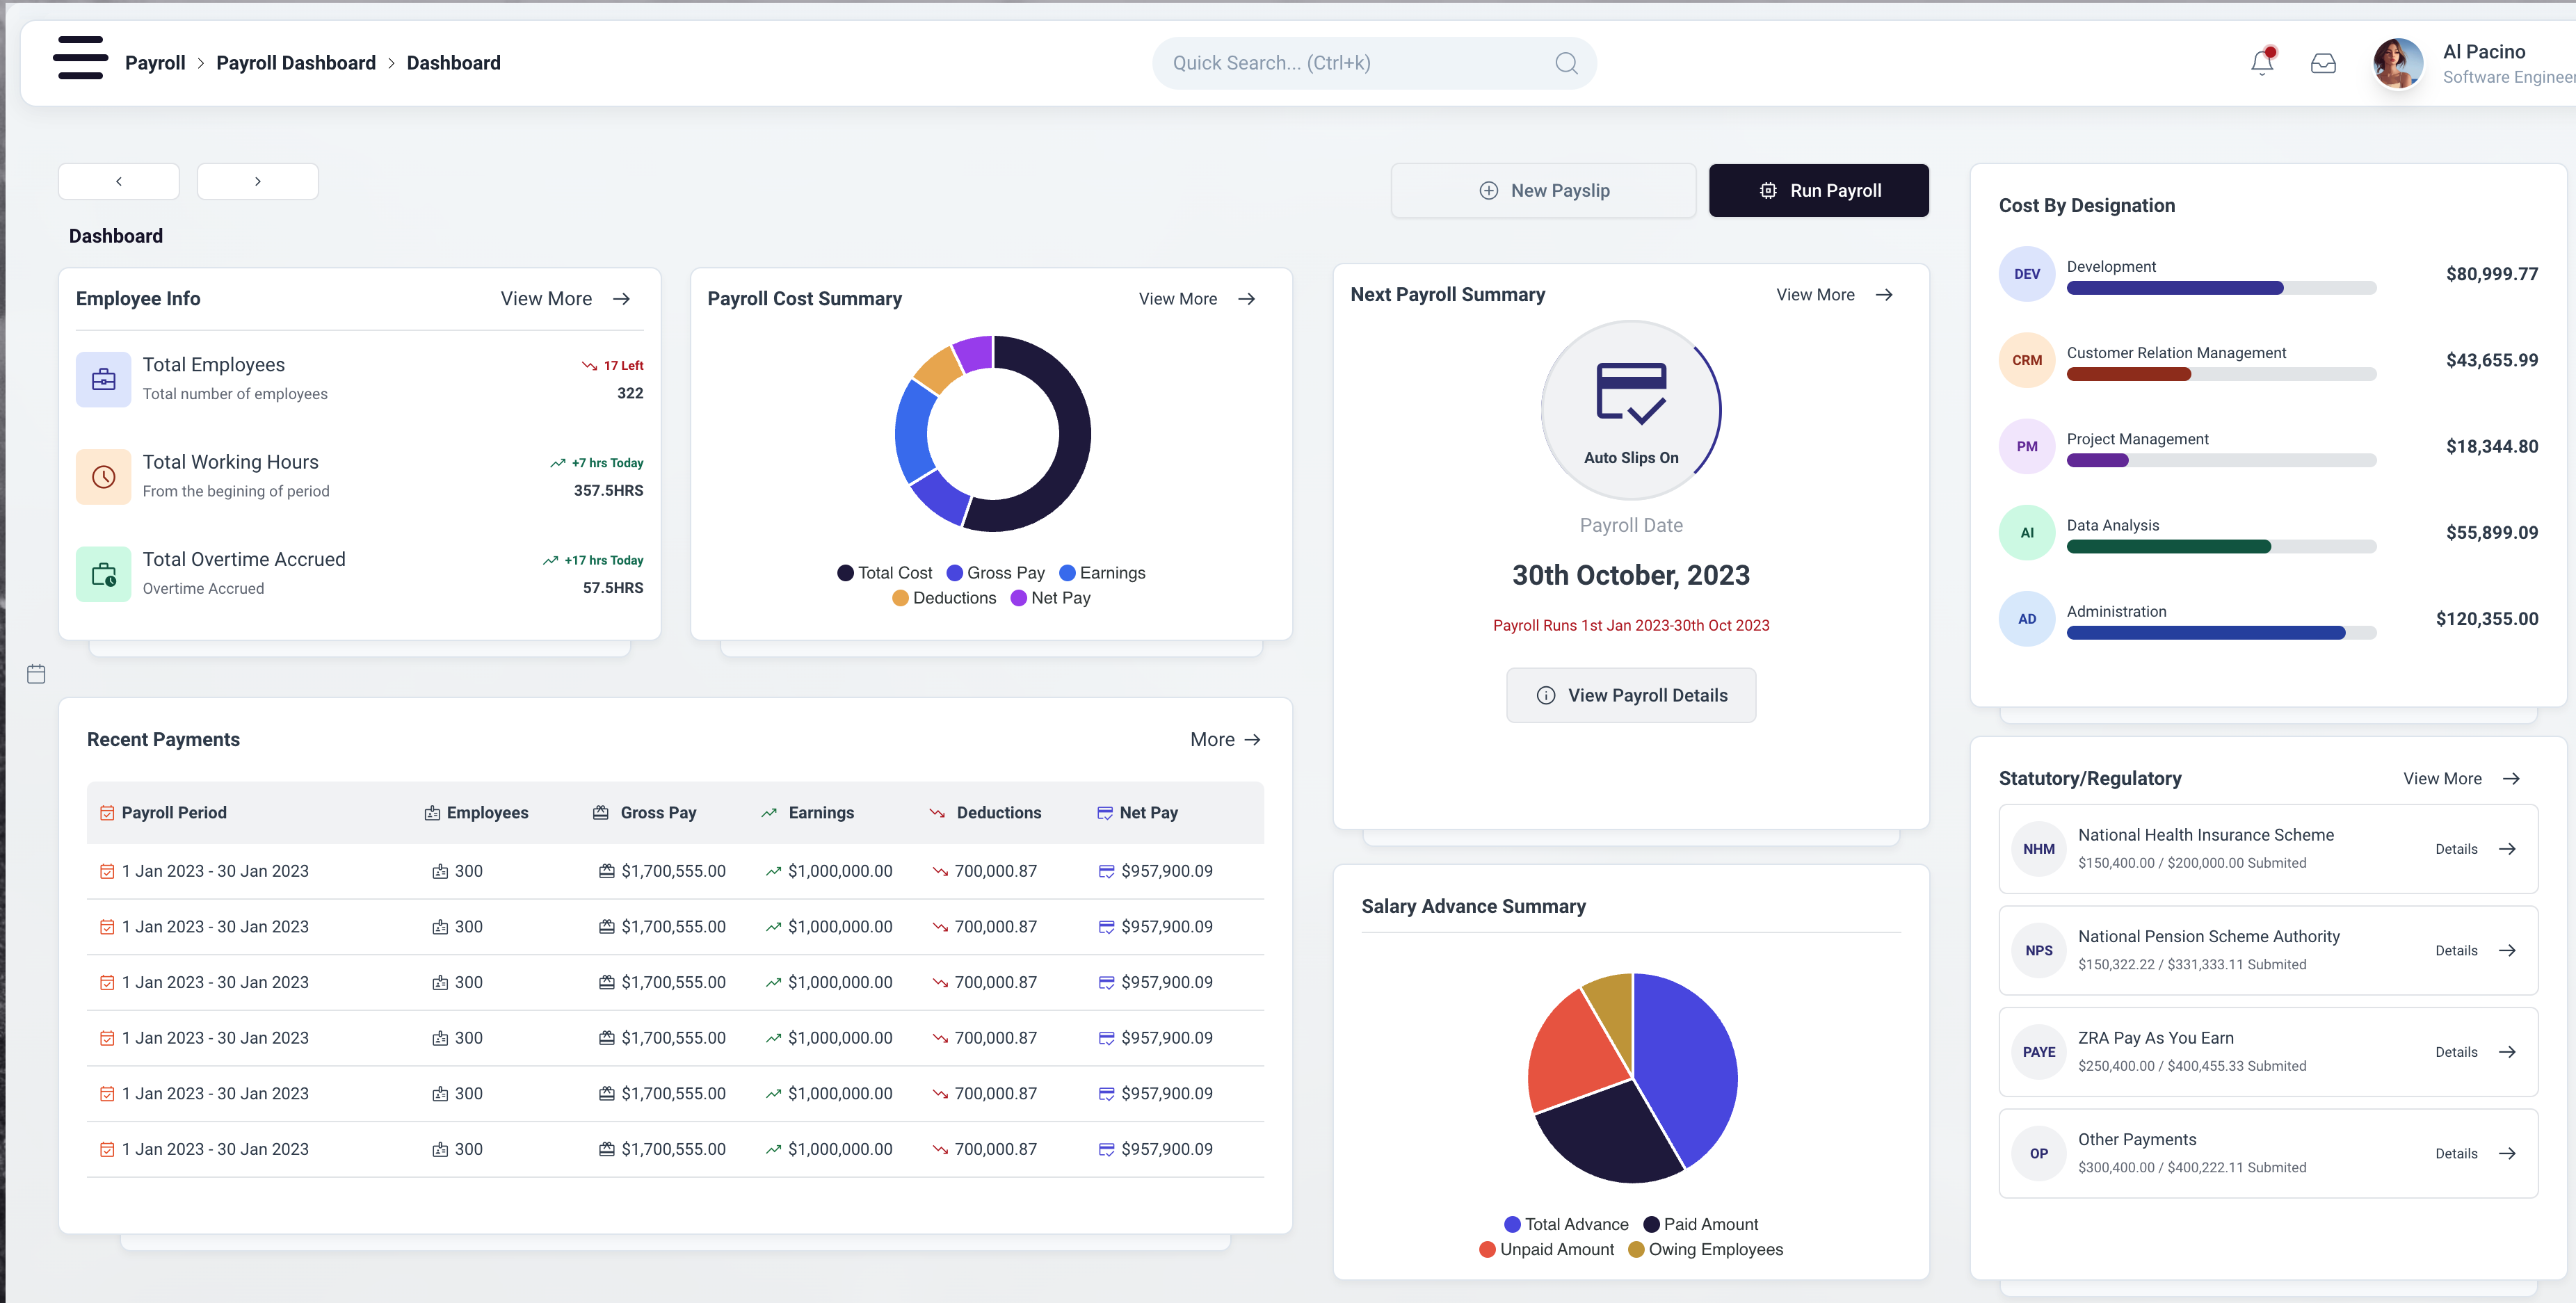
Task: Open the inbox tray icon
Action: tap(2323, 64)
